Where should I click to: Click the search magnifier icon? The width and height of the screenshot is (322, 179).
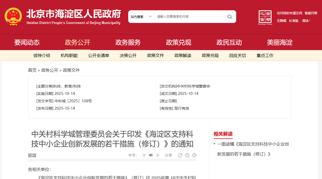(x=230, y=16)
